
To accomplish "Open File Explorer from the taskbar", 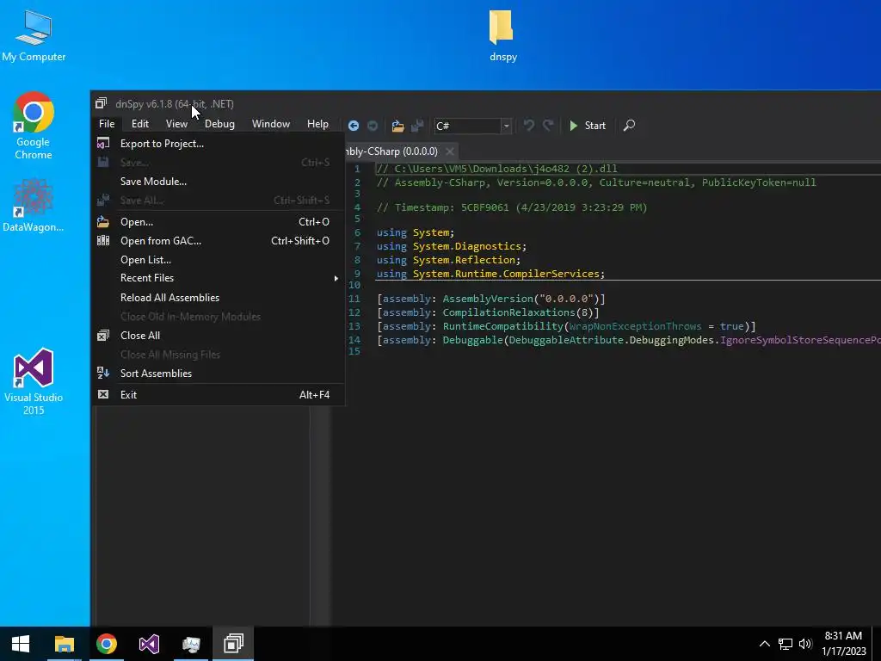I will click(64, 644).
